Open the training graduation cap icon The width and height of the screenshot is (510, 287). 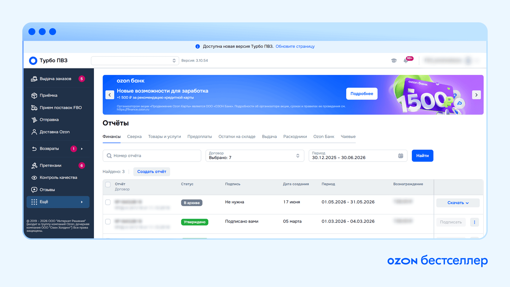[394, 61]
